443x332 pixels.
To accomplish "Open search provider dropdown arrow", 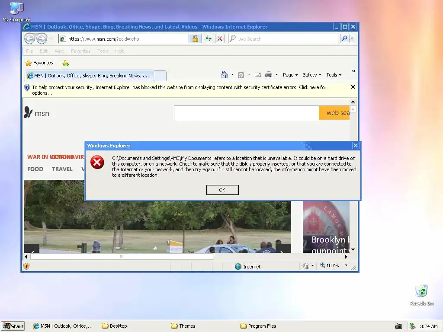I will pyautogui.click(x=352, y=38).
